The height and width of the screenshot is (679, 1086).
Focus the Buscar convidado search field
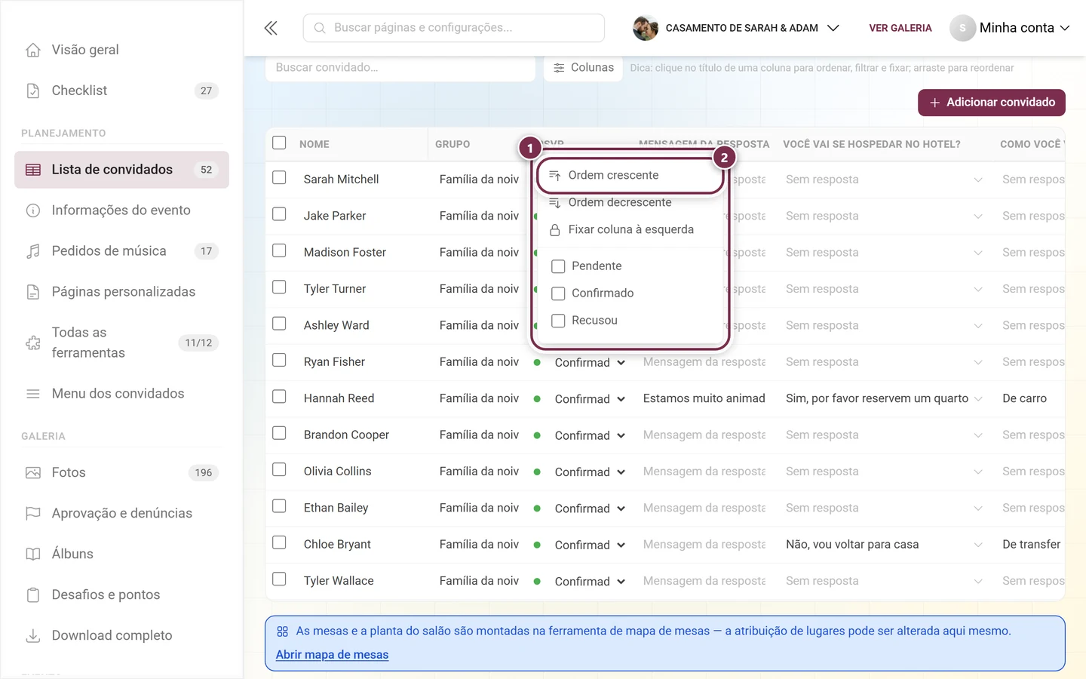[x=400, y=68]
